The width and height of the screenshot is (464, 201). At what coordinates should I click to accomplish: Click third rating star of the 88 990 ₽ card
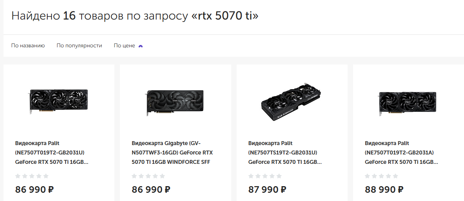(x=382, y=176)
